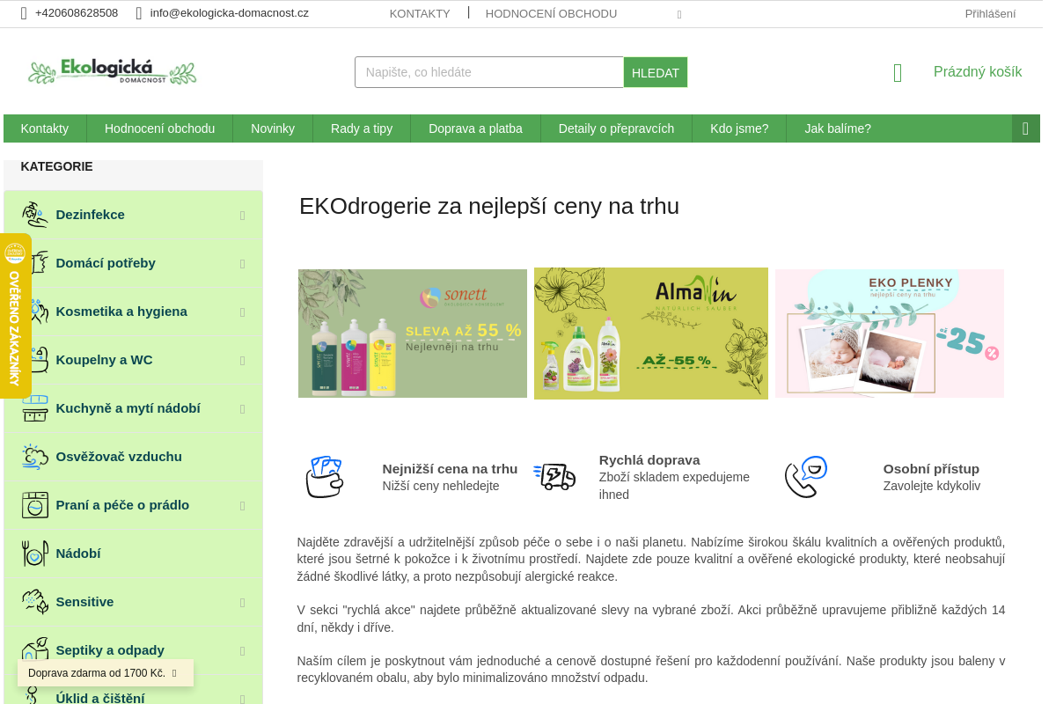Open the Ekologická domácnost logo
1056x704 pixels.
click(112, 72)
